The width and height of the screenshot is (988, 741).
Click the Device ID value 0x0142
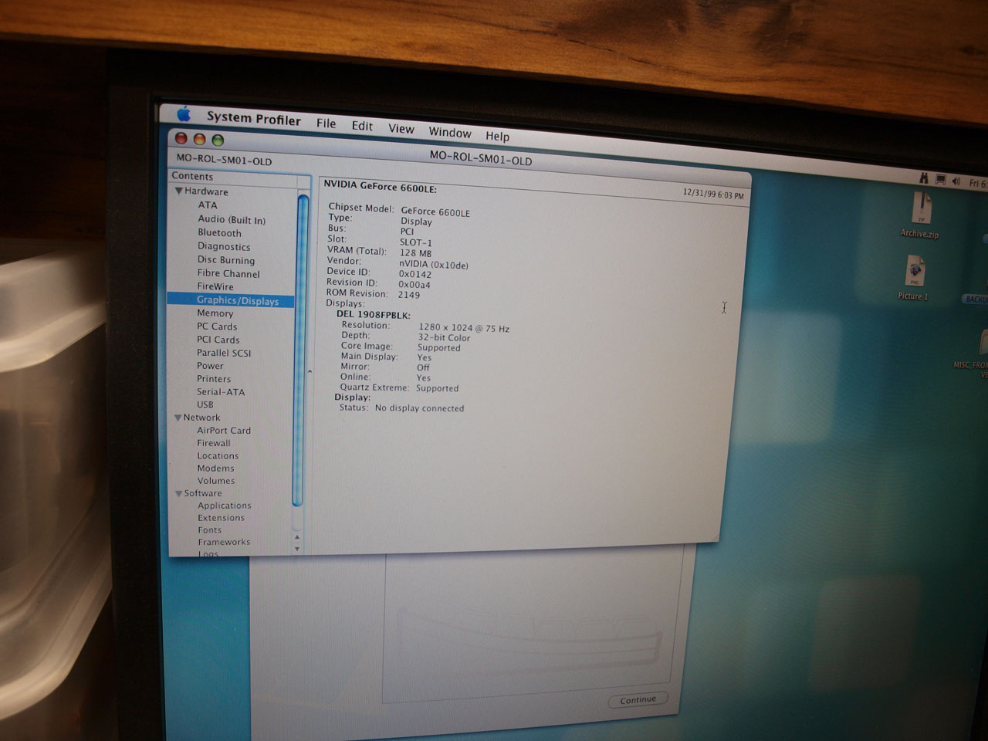coord(415,274)
